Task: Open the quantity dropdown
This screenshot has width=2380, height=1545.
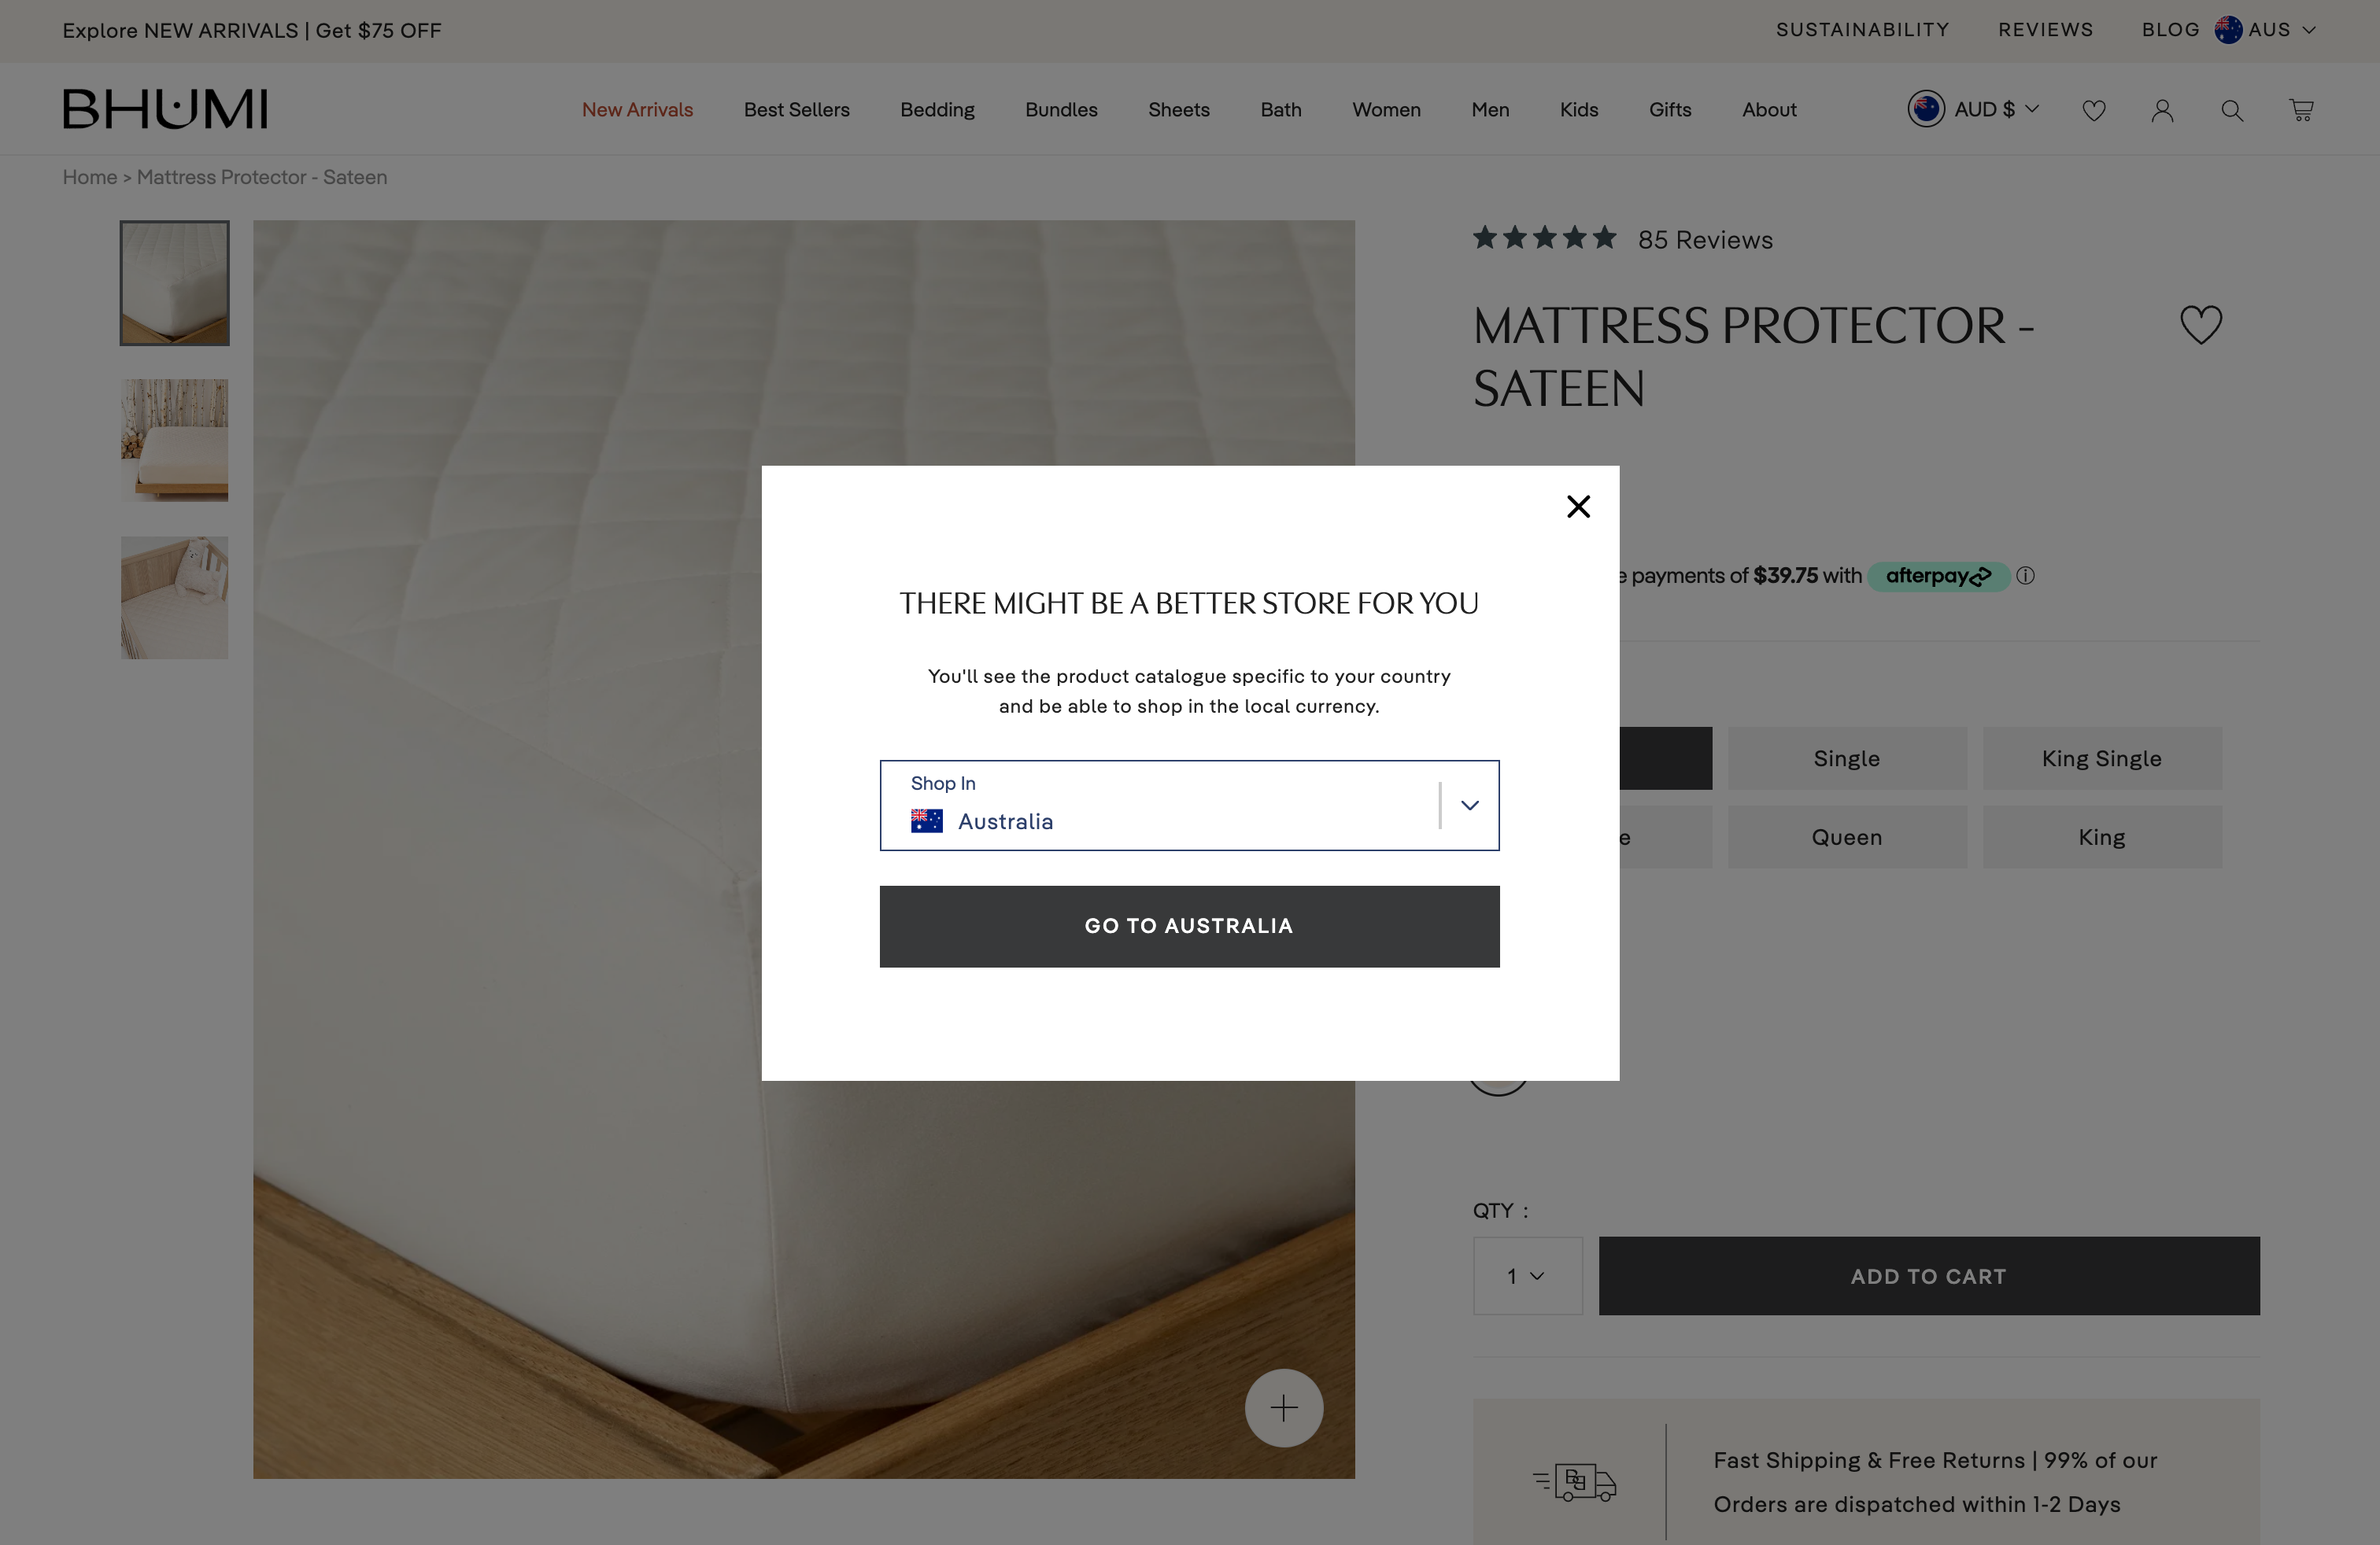Action: click(1527, 1276)
